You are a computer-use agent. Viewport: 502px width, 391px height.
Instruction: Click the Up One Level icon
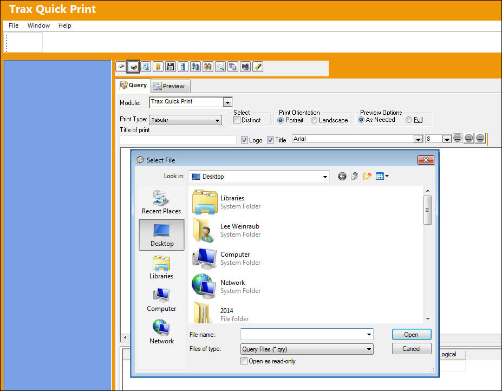click(354, 176)
